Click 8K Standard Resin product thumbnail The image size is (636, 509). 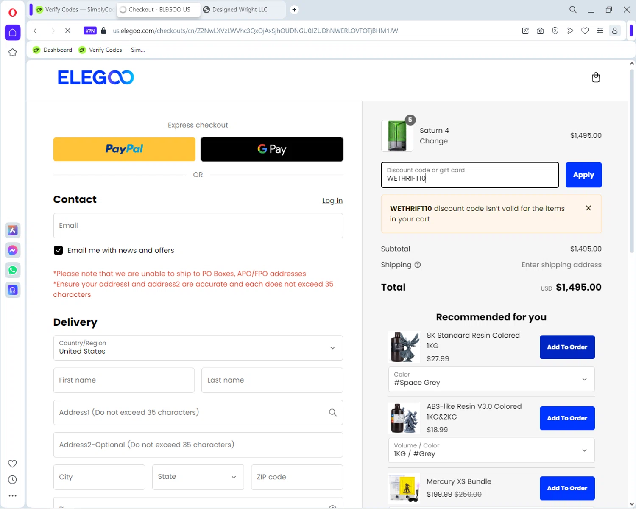pyautogui.click(x=404, y=347)
